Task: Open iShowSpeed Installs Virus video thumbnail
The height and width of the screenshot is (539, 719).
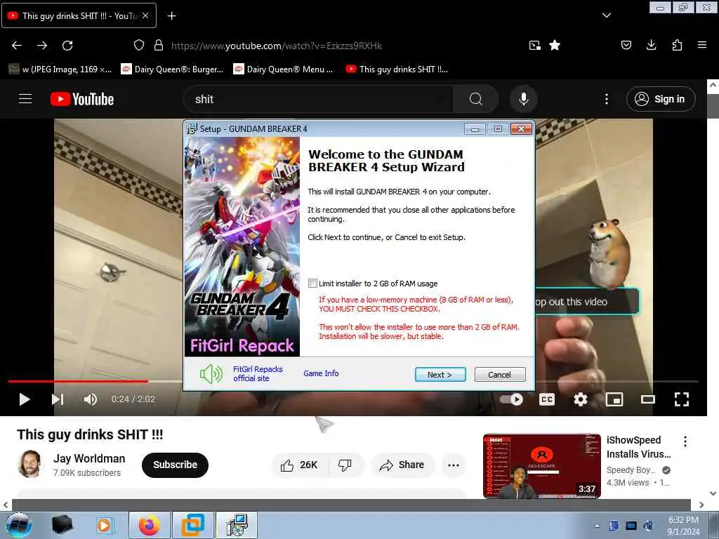Action: (x=541, y=465)
